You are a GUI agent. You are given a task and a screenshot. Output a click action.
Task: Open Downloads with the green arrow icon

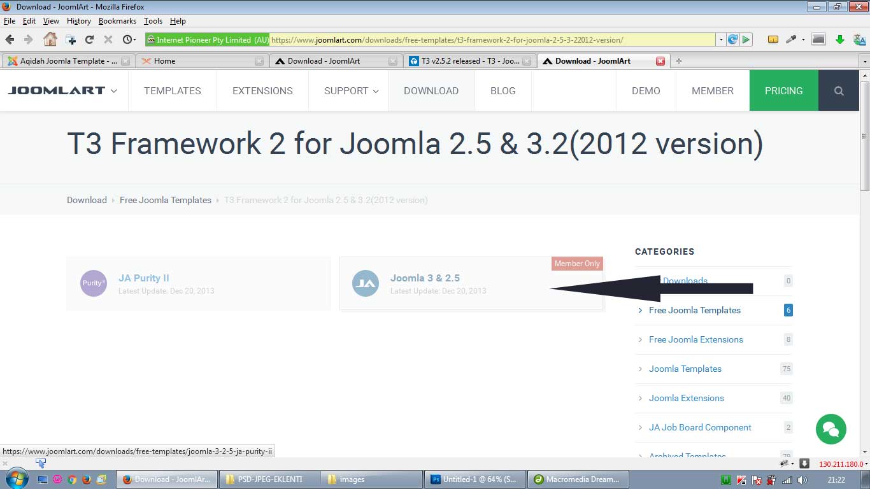coord(840,39)
